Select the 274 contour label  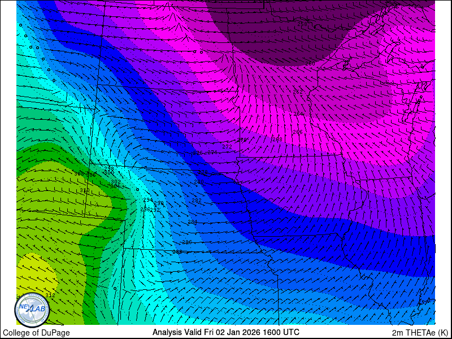click(212, 152)
